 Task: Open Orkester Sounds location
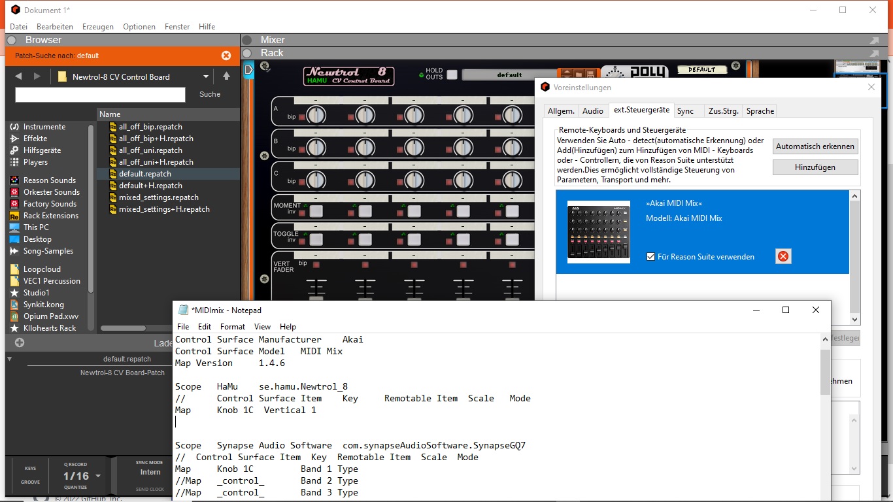coord(45,192)
